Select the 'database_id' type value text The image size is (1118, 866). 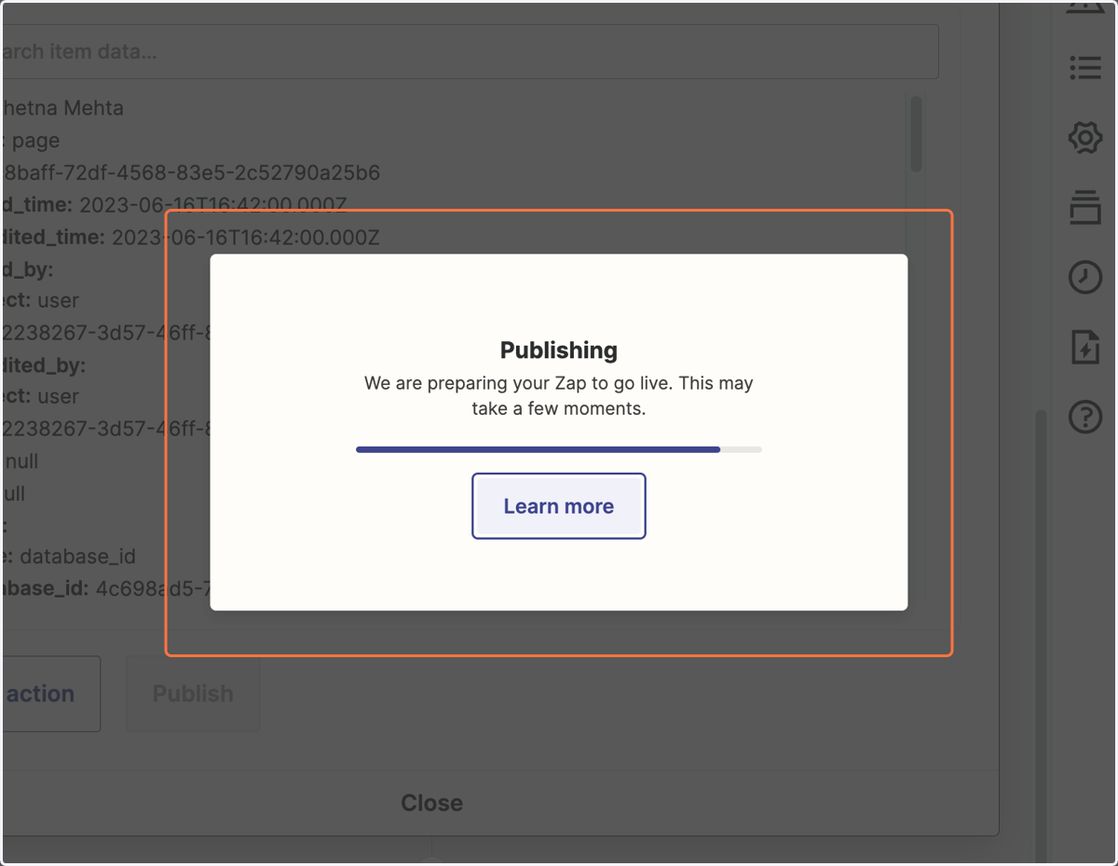click(x=77, y=557)
